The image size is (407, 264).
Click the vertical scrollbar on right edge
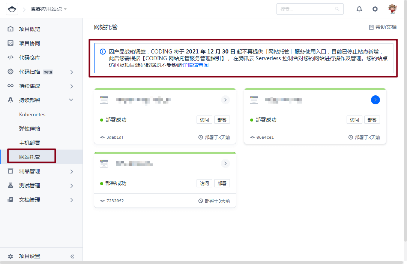[405, 121]
